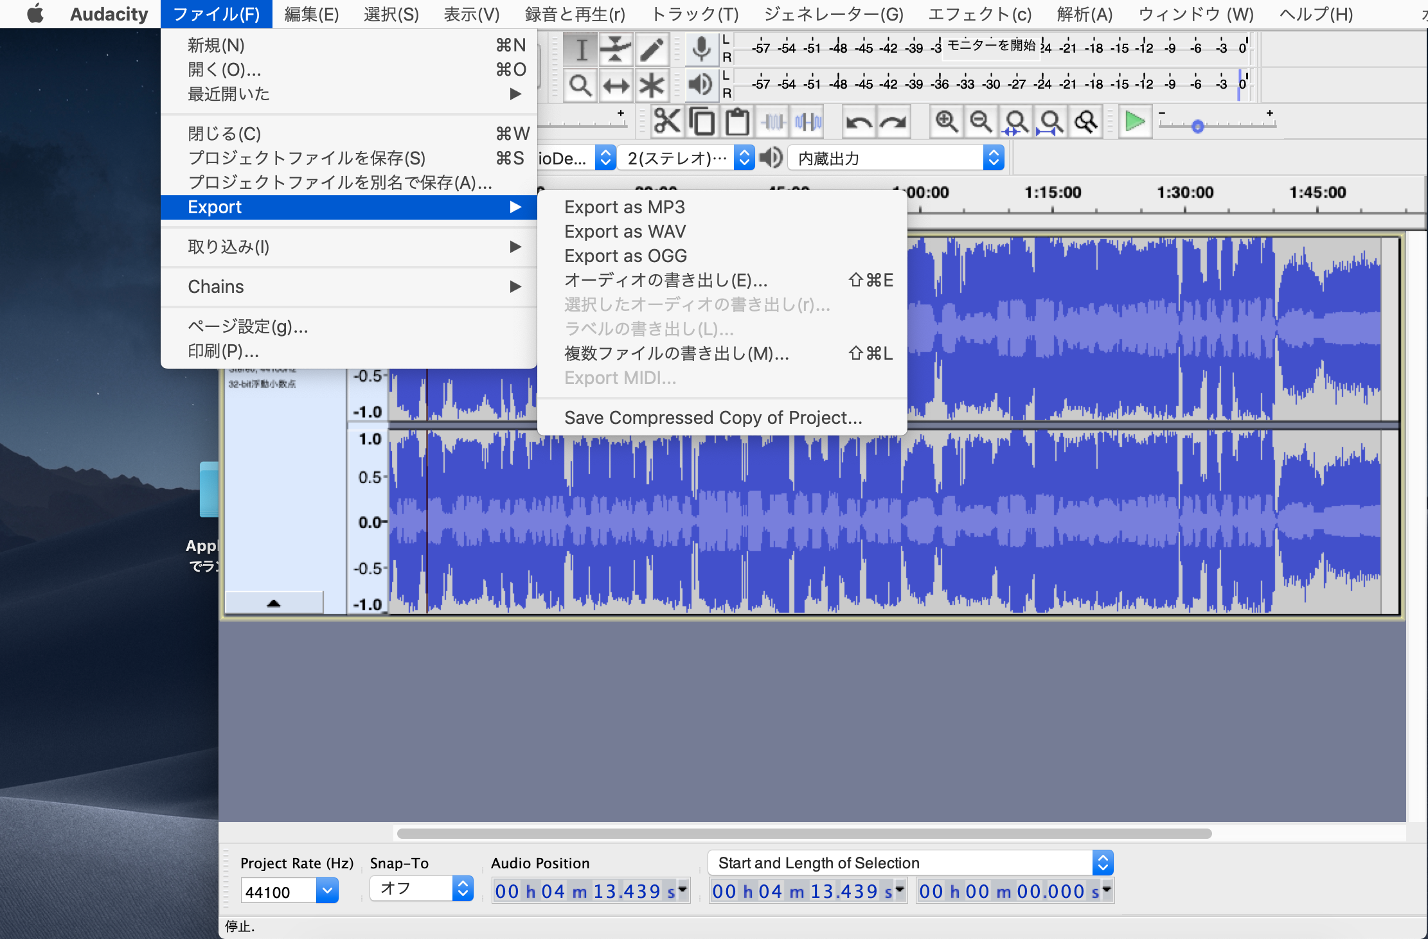The width and height of the screenshot is (1428, 939).
Task: Choose プロジェクトファイルを別名で保存(A)...
Action: coord(349,182)
